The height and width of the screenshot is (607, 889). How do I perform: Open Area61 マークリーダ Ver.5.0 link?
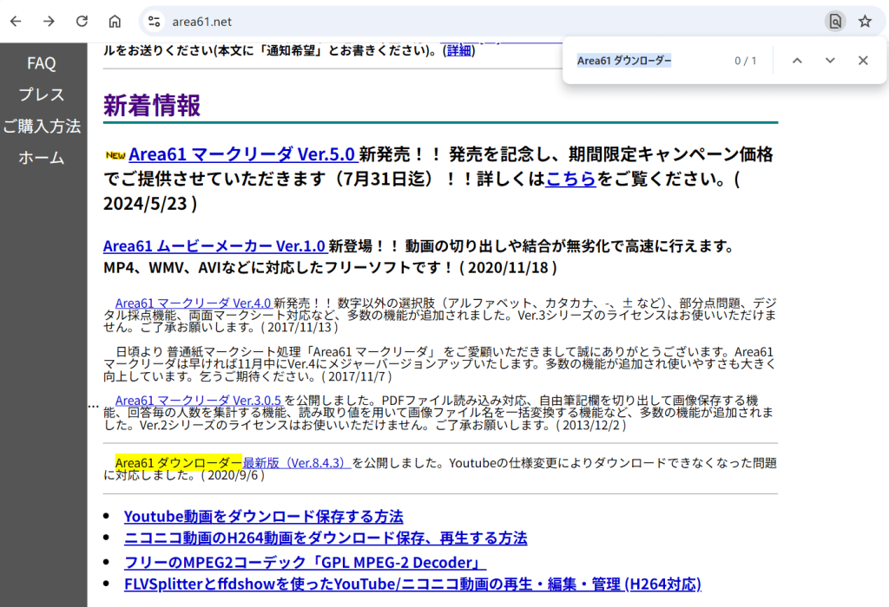(x=241, y=155)
